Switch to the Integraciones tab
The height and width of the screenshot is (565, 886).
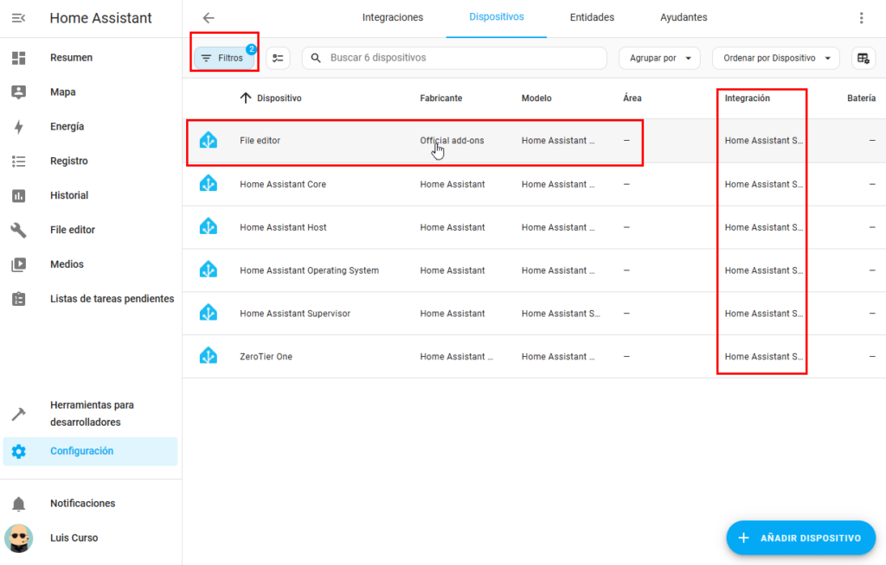(x=393, y=17)
